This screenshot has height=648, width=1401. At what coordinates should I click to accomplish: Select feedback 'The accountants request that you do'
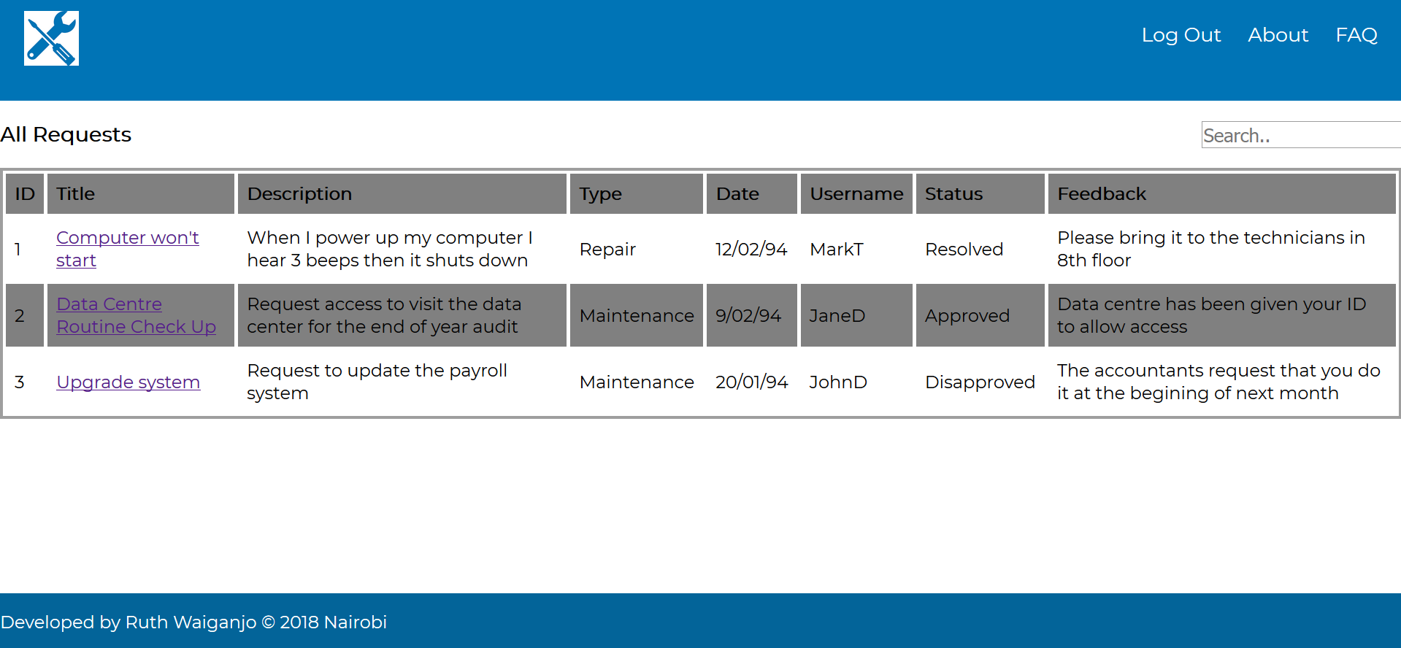tap(1218, 382)
